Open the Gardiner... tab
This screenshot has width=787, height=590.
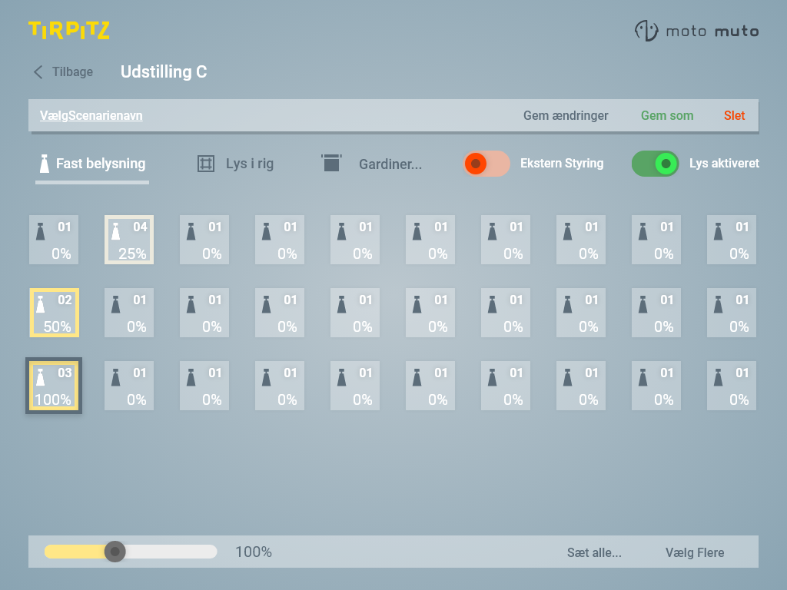[x=390, y=164]
